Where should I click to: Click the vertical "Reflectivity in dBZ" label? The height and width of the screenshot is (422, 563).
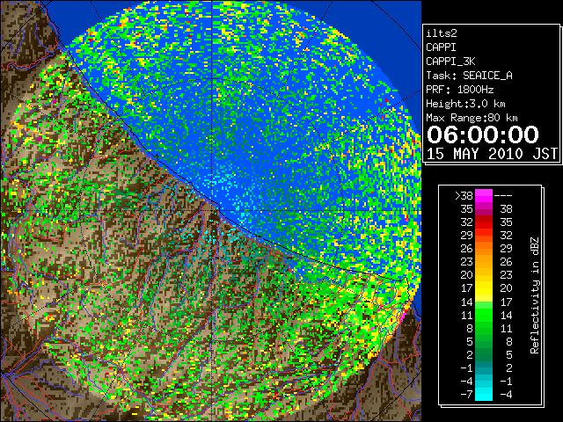[535, 295]
